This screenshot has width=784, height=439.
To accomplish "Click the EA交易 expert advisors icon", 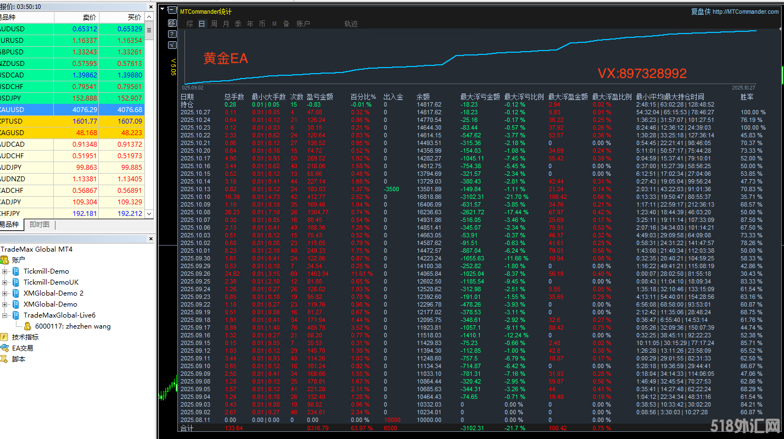I will [x=4, y=348].
